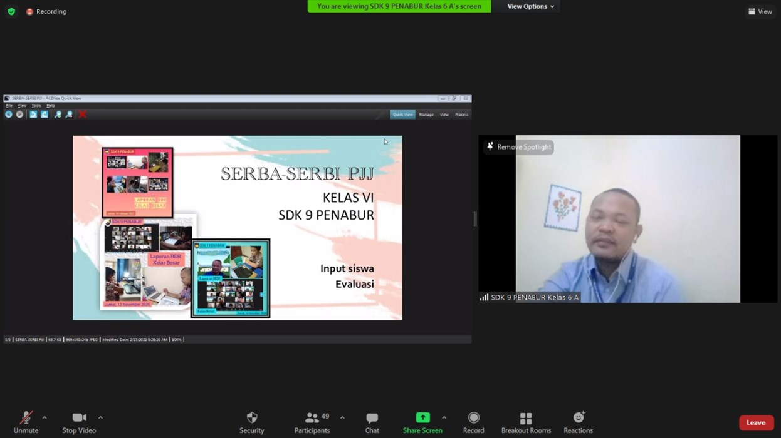Zoom out on image in ACDSee
This screenshot has width=781, height=438.
pyautogui.click(x=69, y=115)
